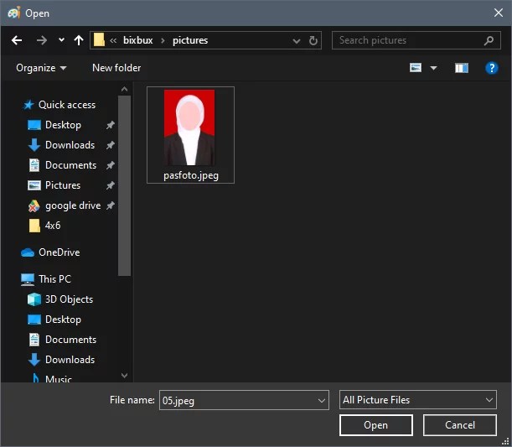512x447 pixels.
Task: Click the OneDrive cloud icon
Action: pyautogui.click(x=28, y=252)
